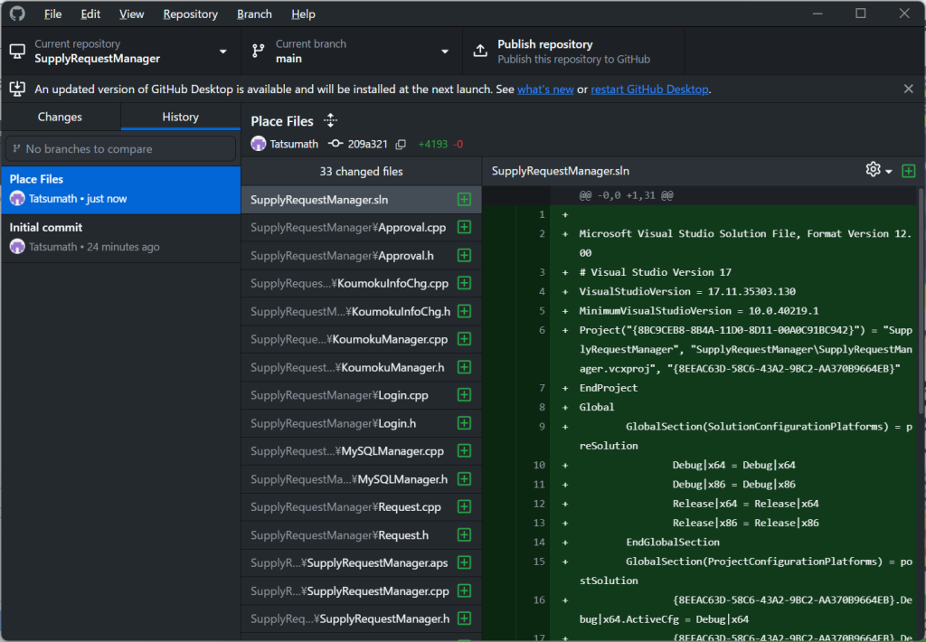926x642 pixels.
Task: Open the Repository menu
Action: click(190, 14)
